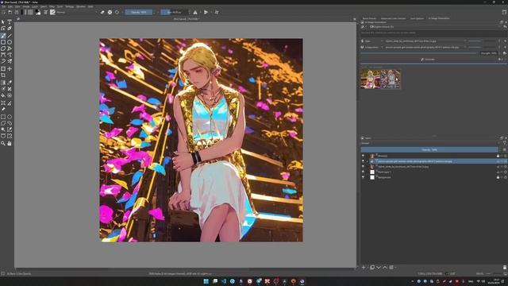The image size is (508, 286).
Task: Select the Reference Images pin tool
Action: coord(3,110)
